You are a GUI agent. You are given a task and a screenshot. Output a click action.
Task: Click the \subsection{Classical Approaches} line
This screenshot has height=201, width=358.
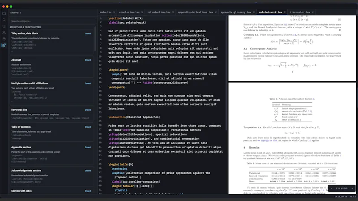point(134,117)
